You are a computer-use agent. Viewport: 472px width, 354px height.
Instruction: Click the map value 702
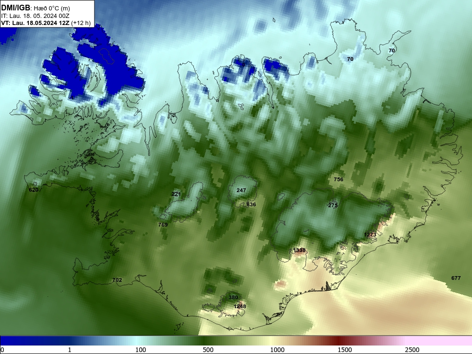point(117,280)
